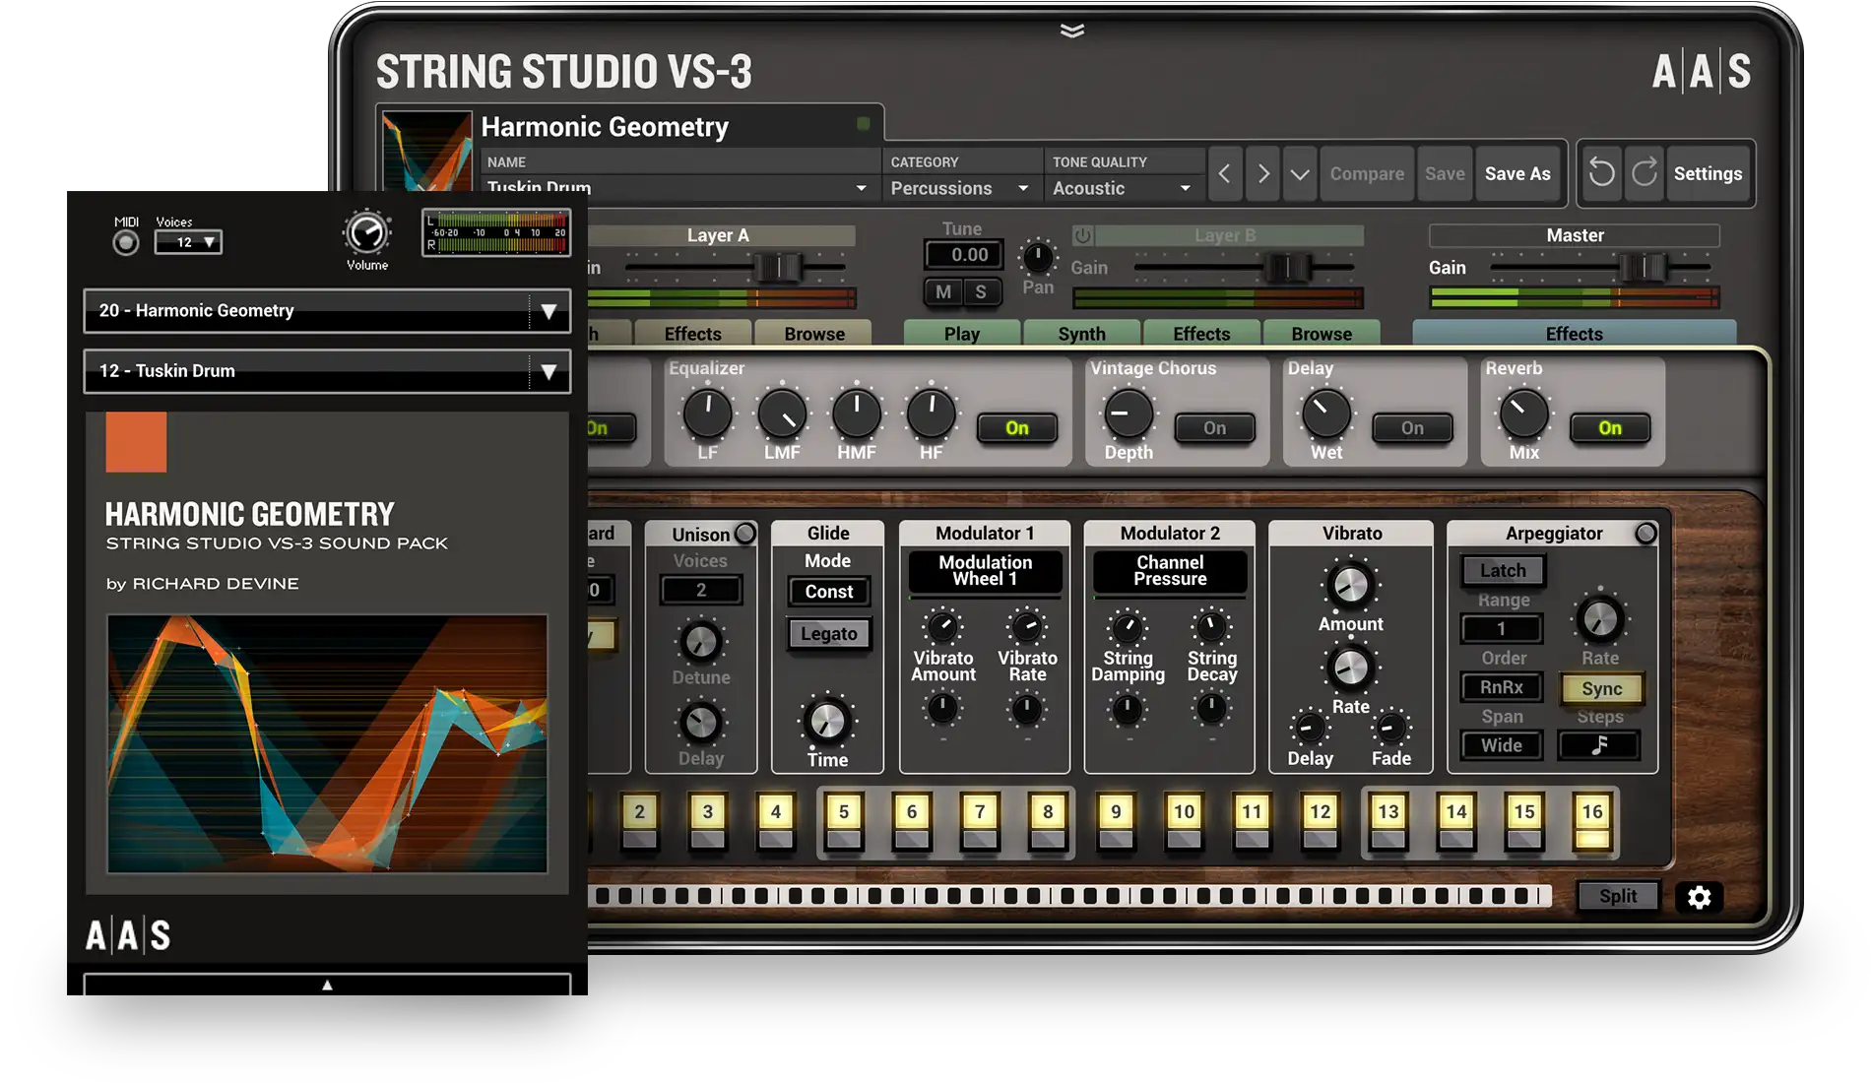
Task: Click the Pan knob under Tune
Action: pyautogui.click(x=1037, y=257)
